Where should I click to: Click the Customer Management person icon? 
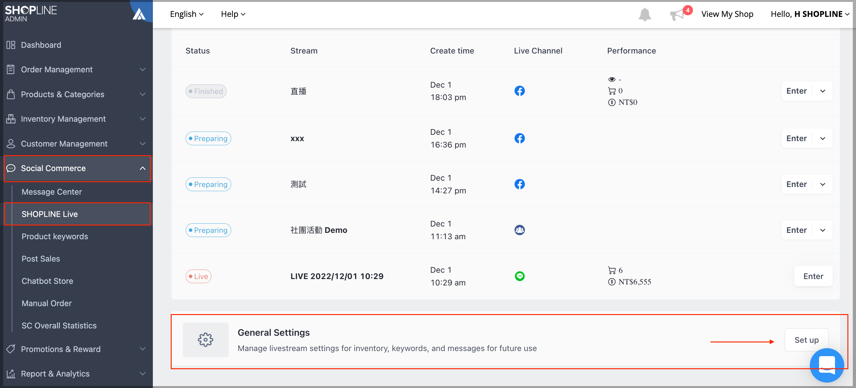coord(11,144)
